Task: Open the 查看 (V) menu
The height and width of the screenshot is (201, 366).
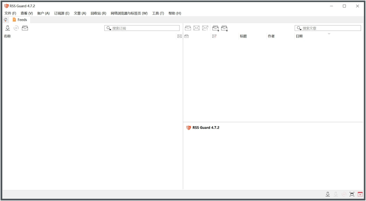Action: pyautogui.click(x=26, y=13)
